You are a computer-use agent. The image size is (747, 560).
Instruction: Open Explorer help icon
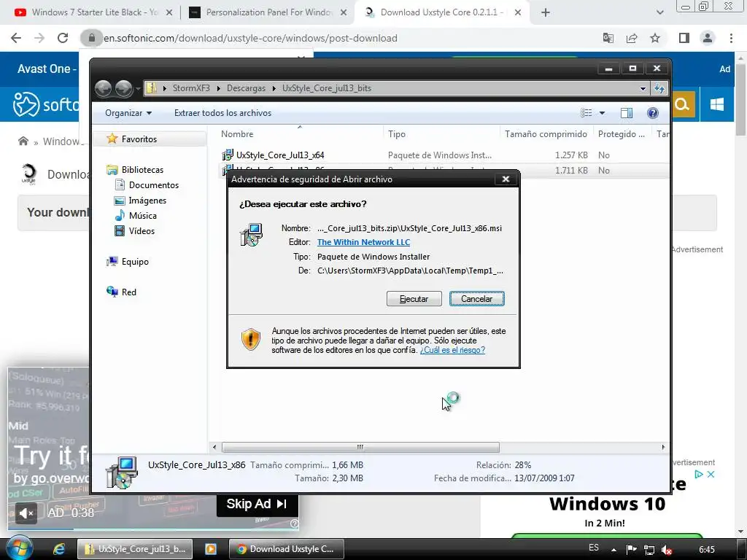[x=653, y=113]
